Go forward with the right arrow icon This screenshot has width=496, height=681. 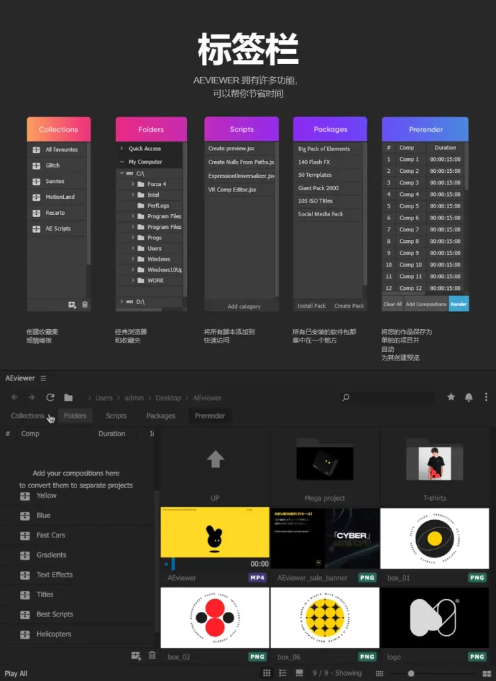click(x=31, y=398)
